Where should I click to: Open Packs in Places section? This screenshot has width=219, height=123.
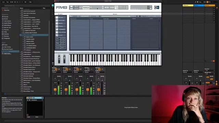(x=4, y=45)
